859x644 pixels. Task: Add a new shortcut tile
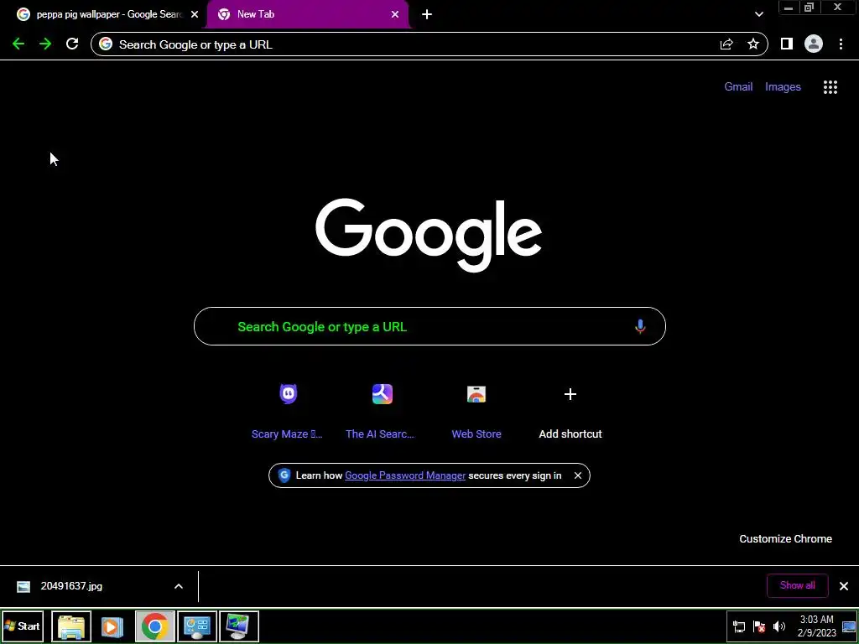(570, 411)
